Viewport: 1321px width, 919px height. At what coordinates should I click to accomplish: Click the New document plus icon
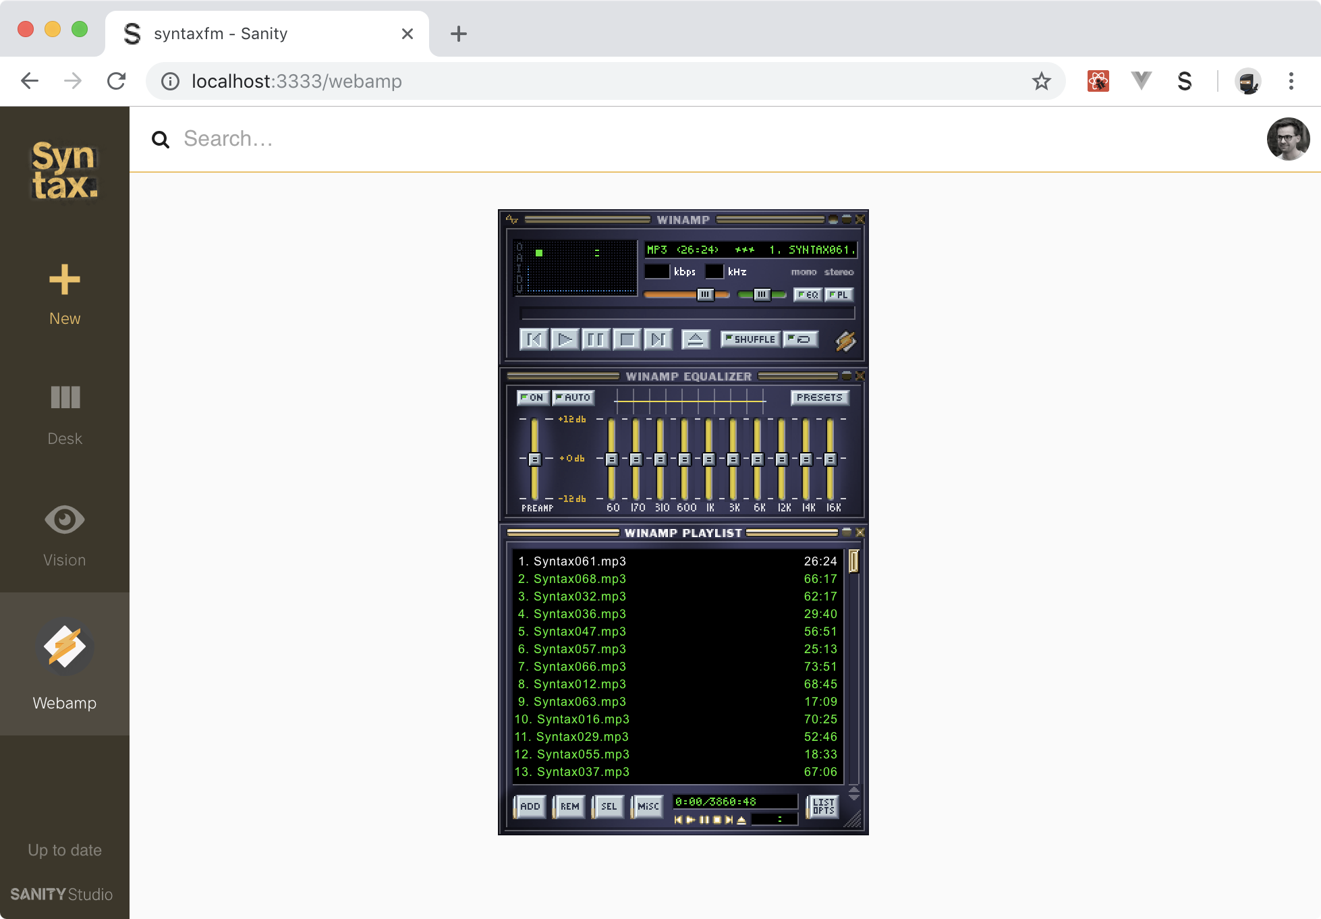click(65, 280)
